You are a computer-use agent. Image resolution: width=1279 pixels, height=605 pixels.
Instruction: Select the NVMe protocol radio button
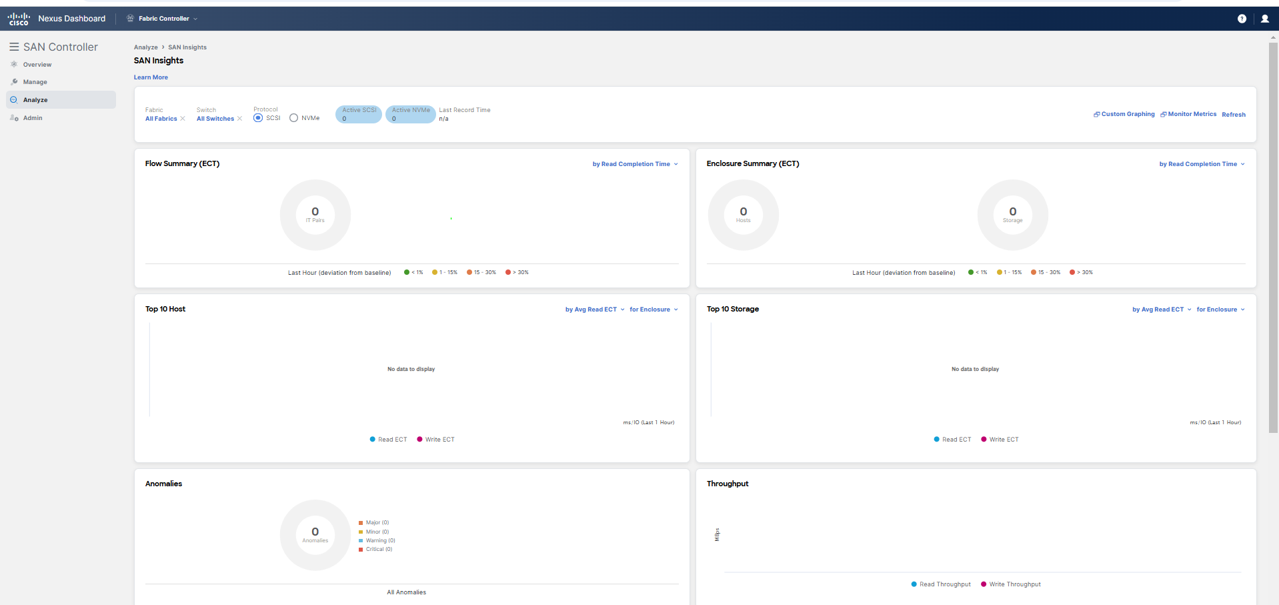tap(293, 118)
